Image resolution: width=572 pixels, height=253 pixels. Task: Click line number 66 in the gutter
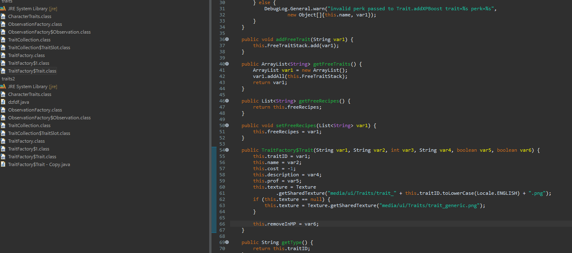pyautogui.click(x=222, y=224)
